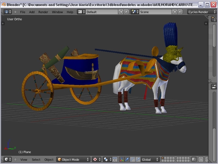This screenshot has height=164, width=218.
Task: Click the Properties editor type icon
Action: coord(214,87)
